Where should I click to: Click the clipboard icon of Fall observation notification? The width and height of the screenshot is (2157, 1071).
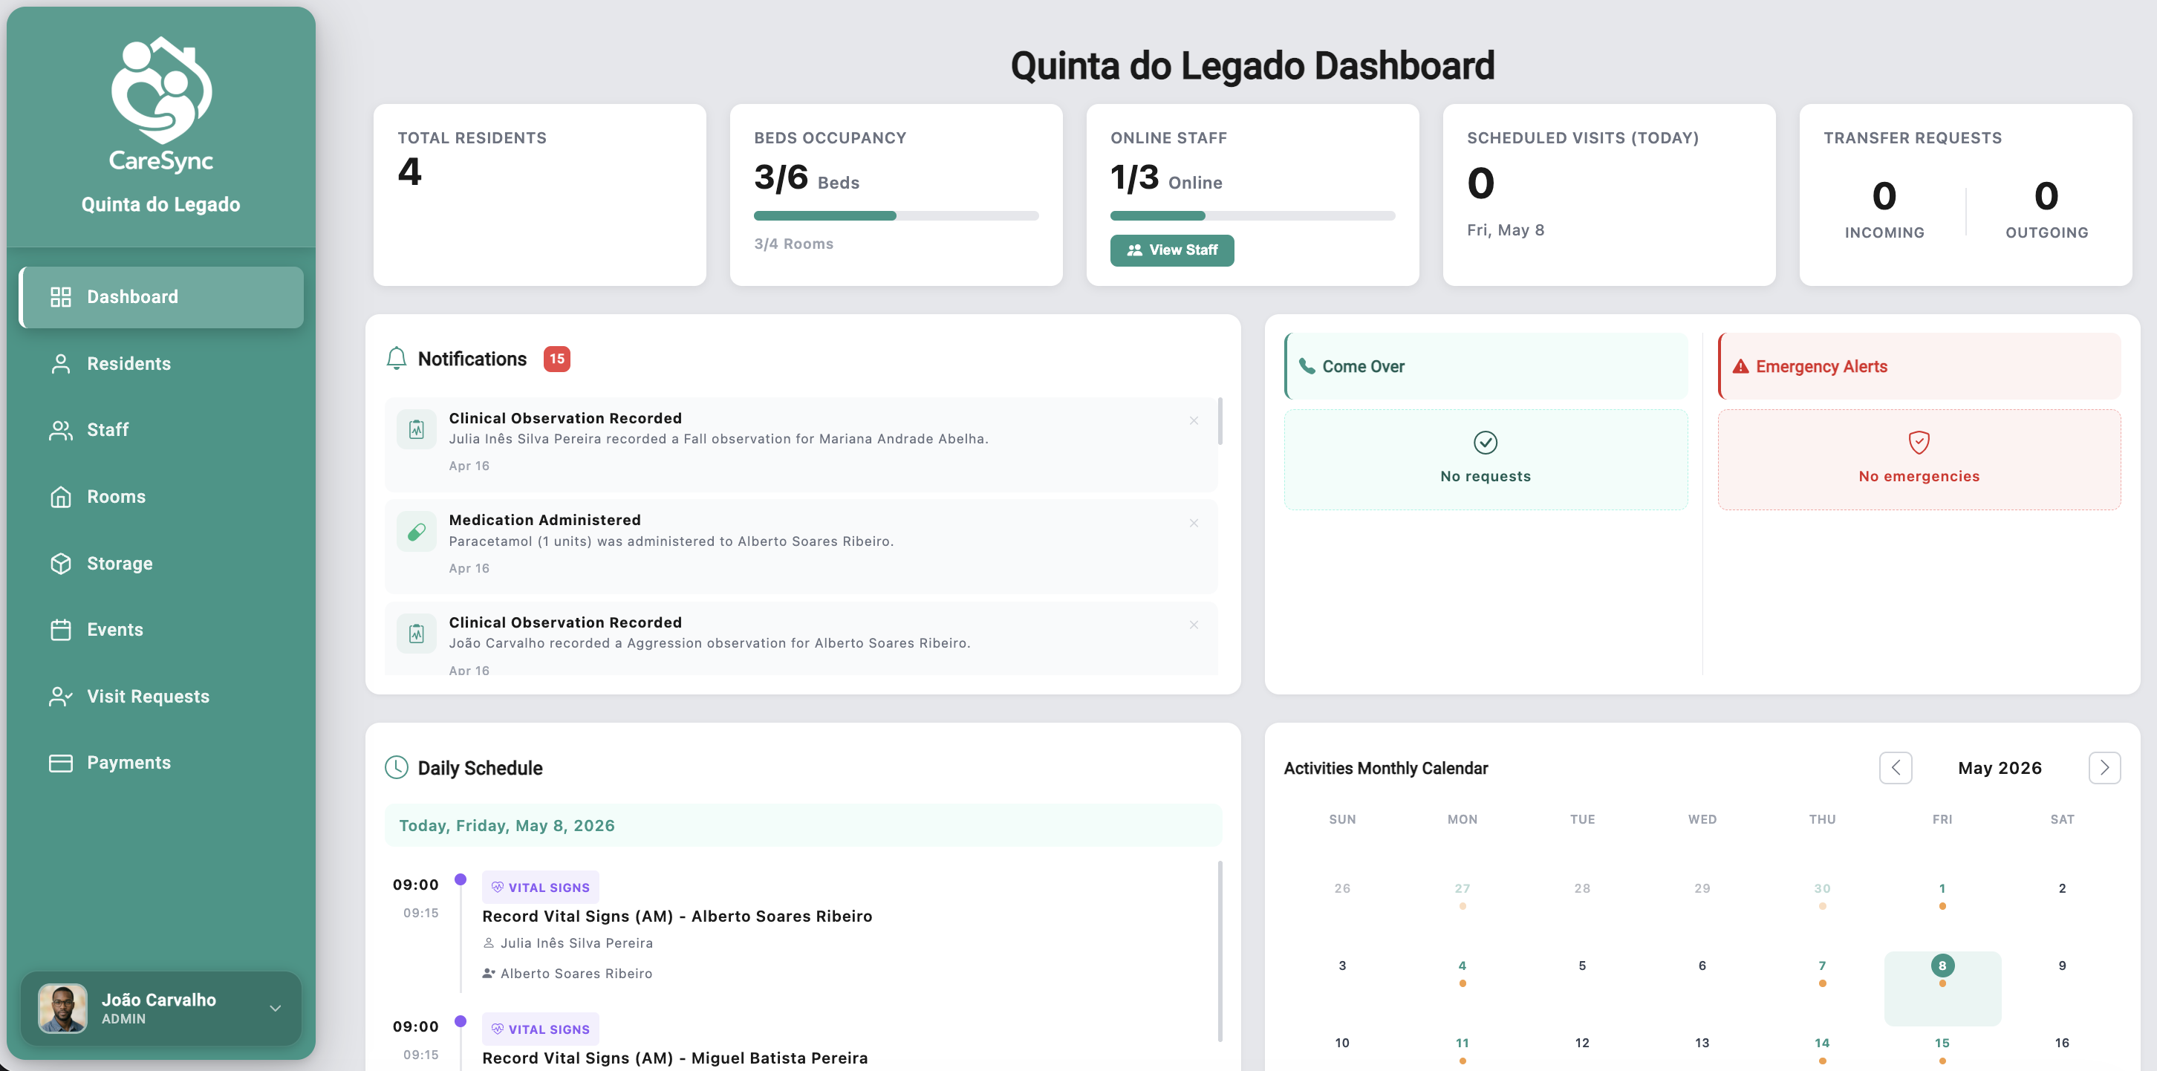[x=416, y=429]
